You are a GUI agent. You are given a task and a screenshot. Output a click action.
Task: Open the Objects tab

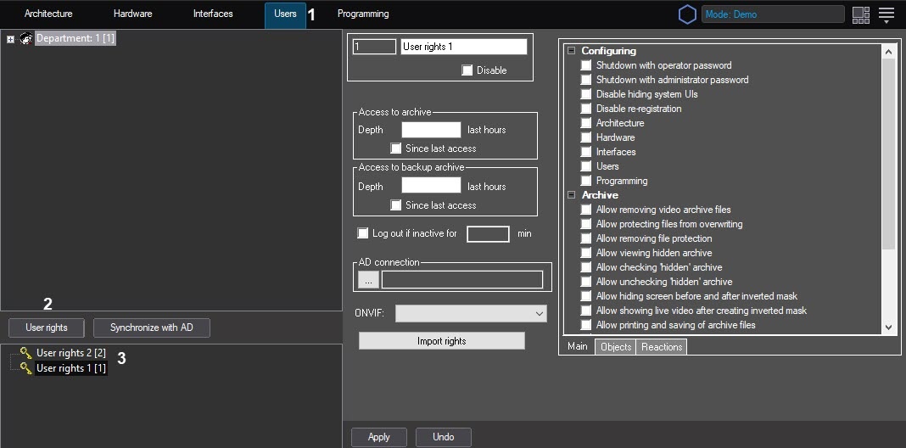point(616,347)
